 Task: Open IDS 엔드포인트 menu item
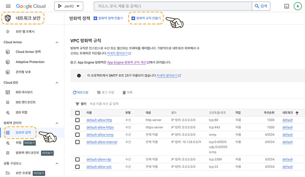pyautogui.click(x=26, y=102)
